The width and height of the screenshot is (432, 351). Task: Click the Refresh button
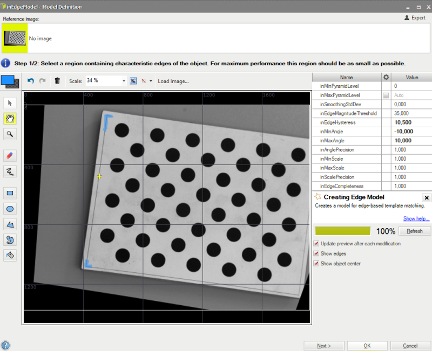point(415,231)
